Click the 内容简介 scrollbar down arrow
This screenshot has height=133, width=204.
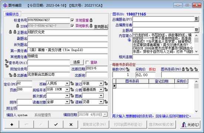click(197, 52)
